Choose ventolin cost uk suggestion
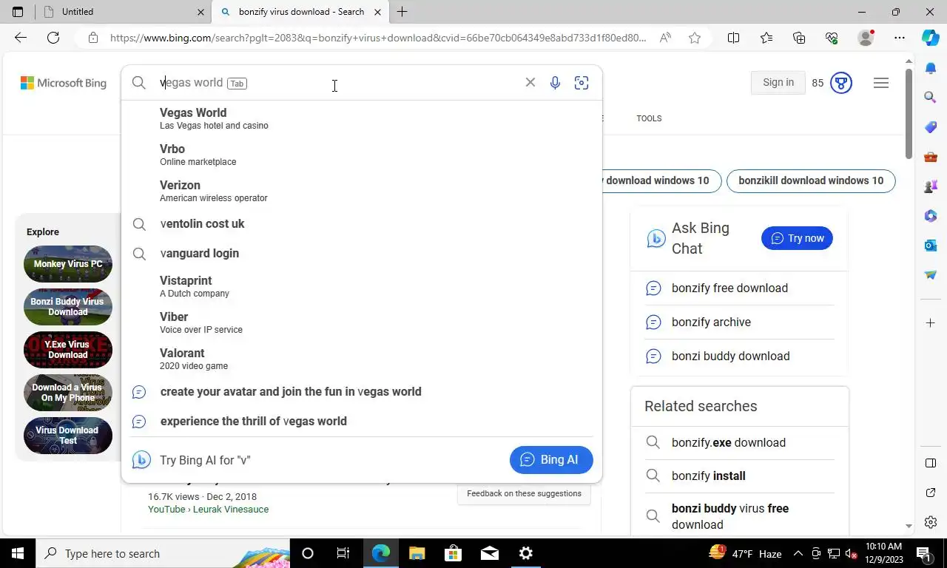Viewport: 947px width, 568px height. point(361,223)
